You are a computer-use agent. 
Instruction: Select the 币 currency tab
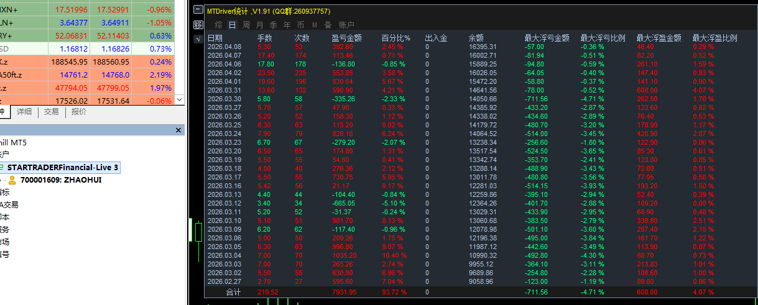coord(300,25)
